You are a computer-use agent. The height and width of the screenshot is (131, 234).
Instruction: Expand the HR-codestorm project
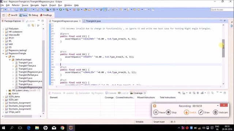pos(3,32)
